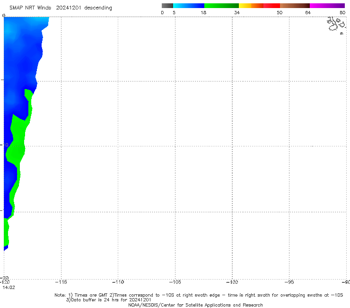Click the color bar label 5
350x308 pixels.
174,13
